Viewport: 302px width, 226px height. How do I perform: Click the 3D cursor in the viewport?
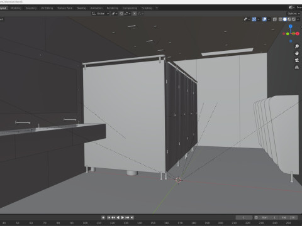tap(178, 180)
